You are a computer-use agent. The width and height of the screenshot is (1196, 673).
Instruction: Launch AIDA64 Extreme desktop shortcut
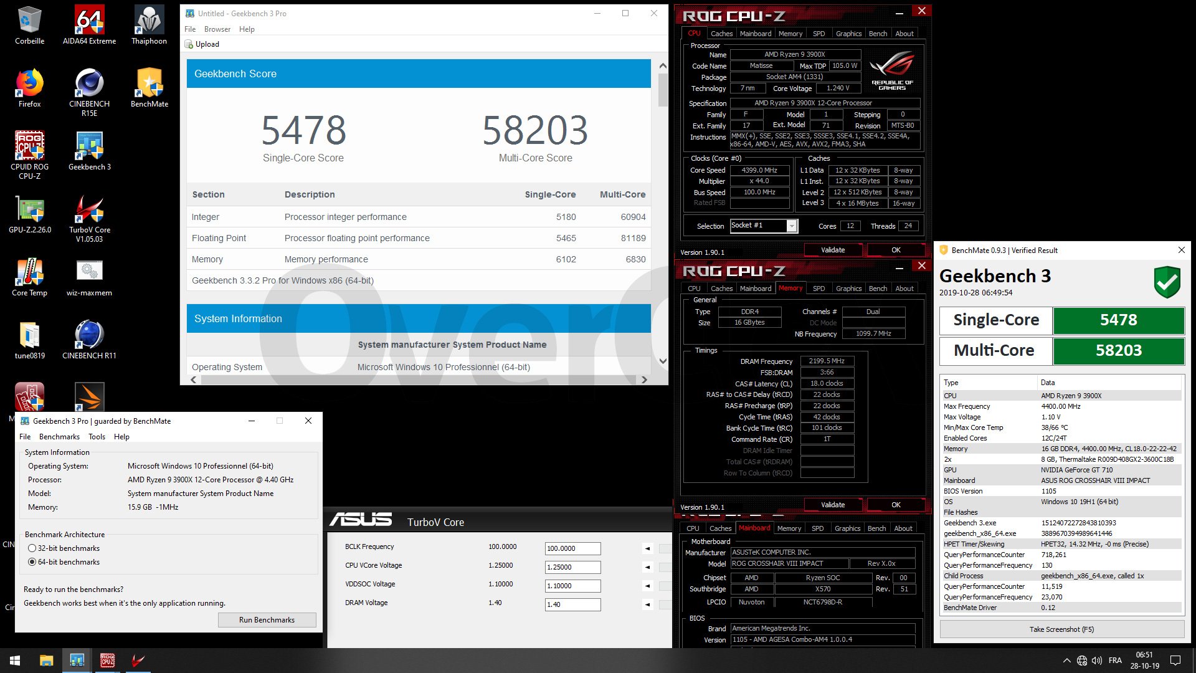pyautogui.click(x=89, y=26)
